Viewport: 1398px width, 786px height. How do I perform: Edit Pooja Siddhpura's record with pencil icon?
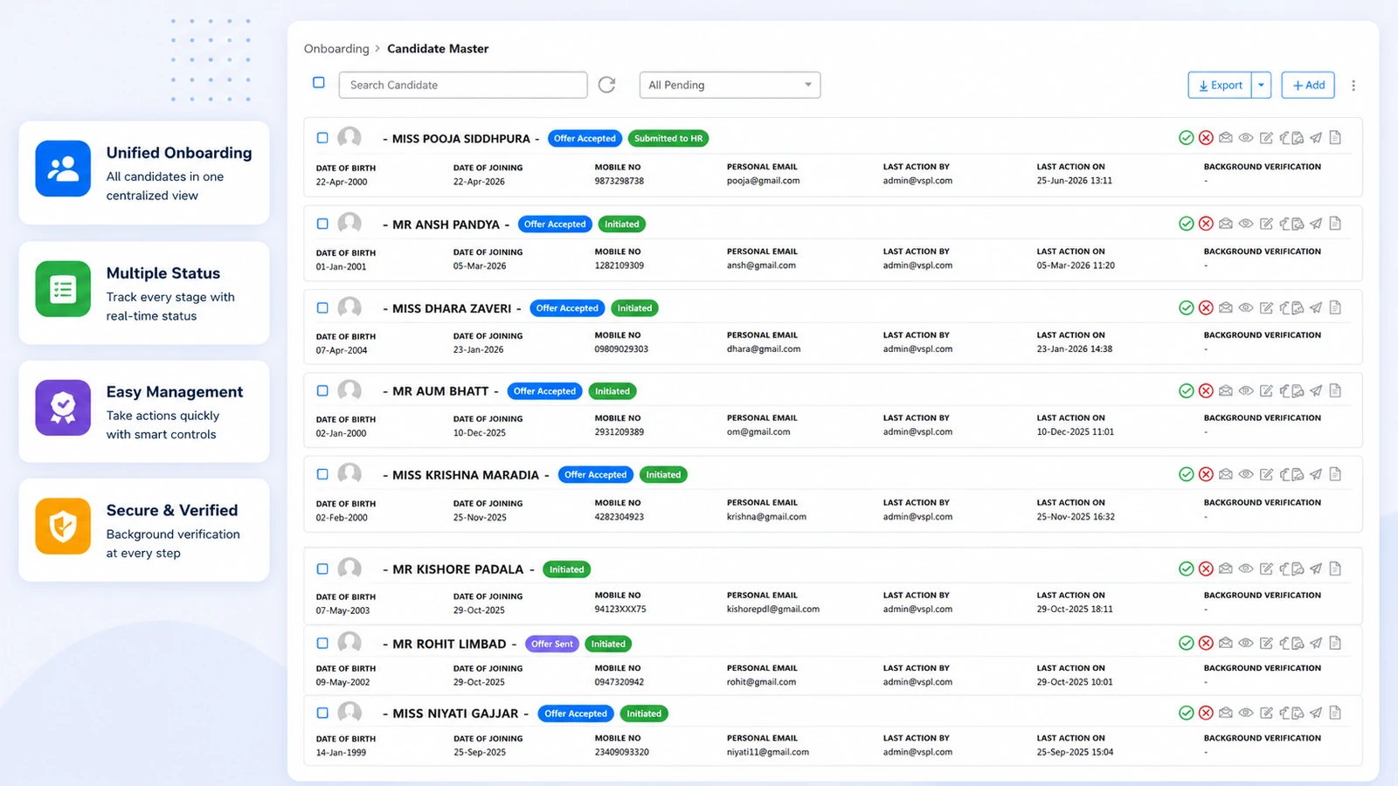coord(1266,138)
